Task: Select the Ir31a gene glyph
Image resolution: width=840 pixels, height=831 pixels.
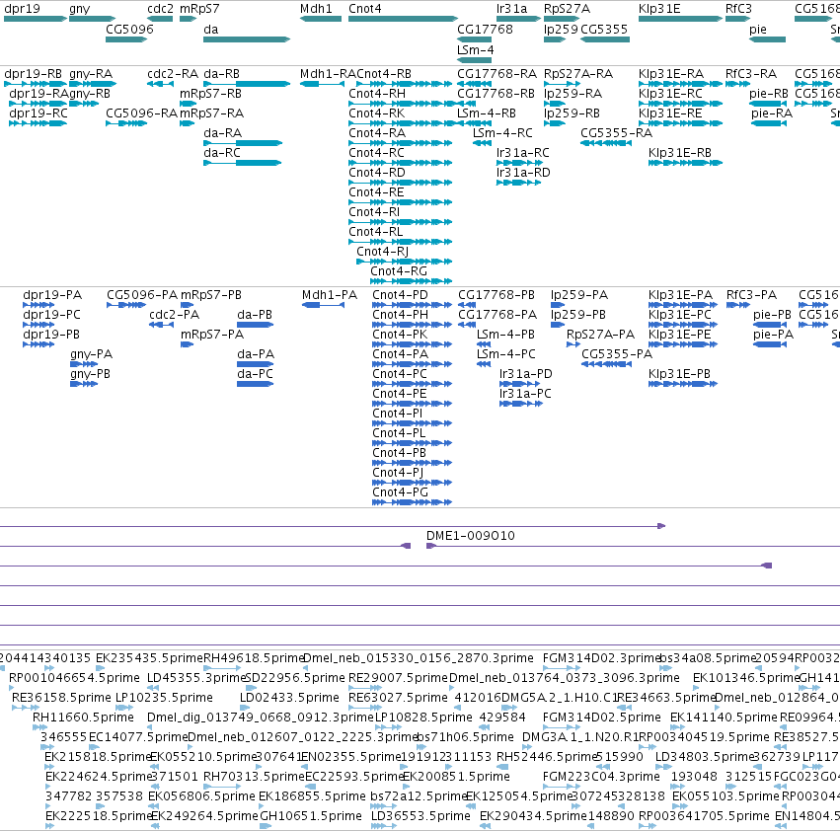Action: coord(518,19)
